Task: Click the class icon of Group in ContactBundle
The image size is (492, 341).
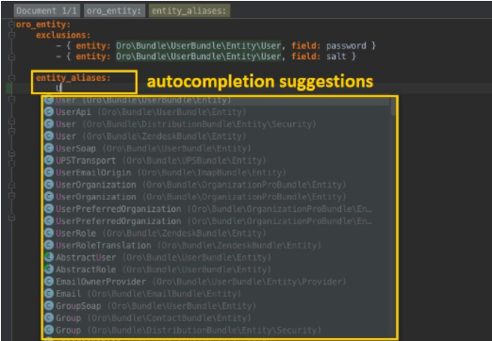Action: point(49,317)
